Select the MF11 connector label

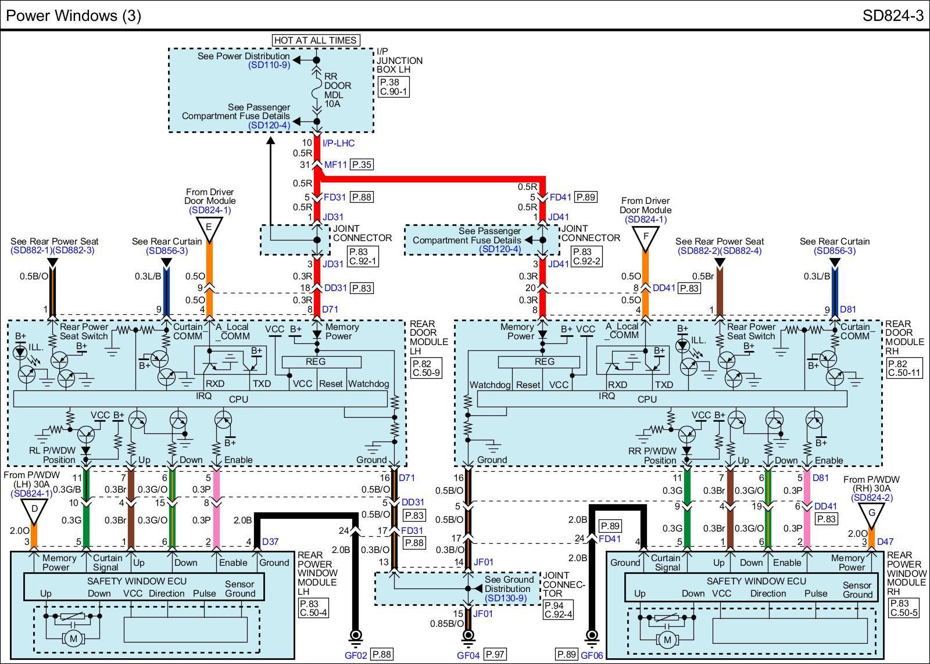tap(335, 165)
